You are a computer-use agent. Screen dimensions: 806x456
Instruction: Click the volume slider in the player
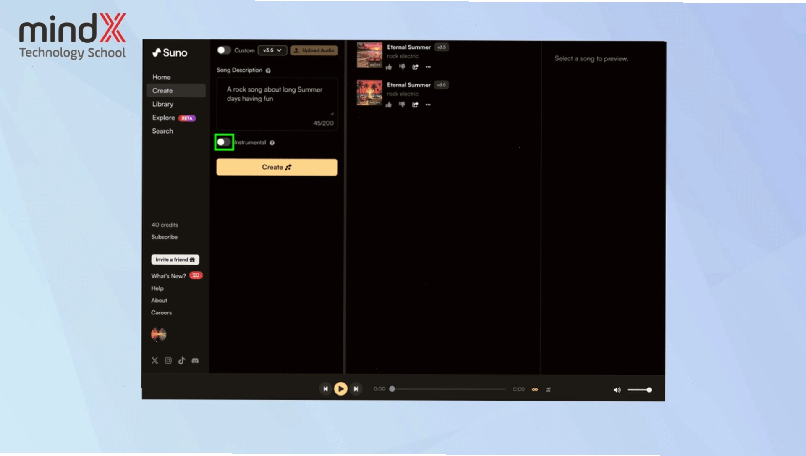tap(639, 390)
